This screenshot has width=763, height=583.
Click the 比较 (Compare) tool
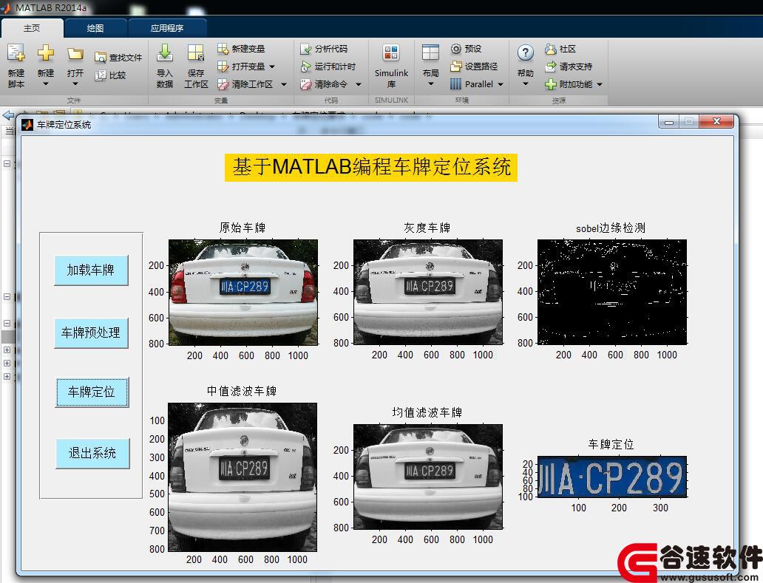click(x=110, y=75)
